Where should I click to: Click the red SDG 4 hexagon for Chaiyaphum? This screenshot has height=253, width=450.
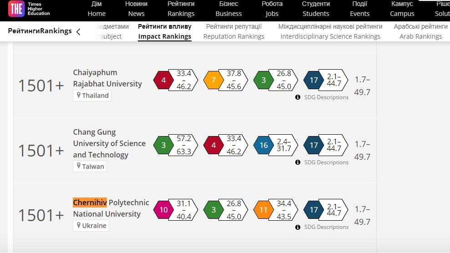(x=163, y=80)
